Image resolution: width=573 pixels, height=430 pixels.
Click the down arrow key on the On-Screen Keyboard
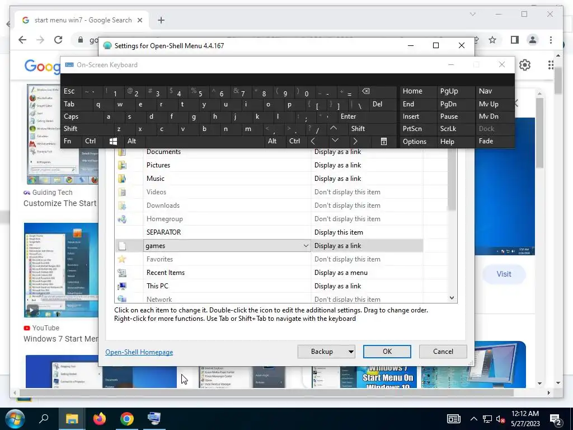(x=335, y=141)
